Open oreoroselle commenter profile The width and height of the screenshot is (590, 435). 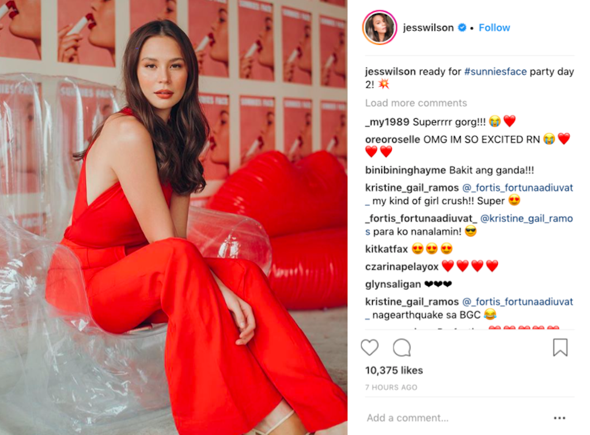click(392, 140)
